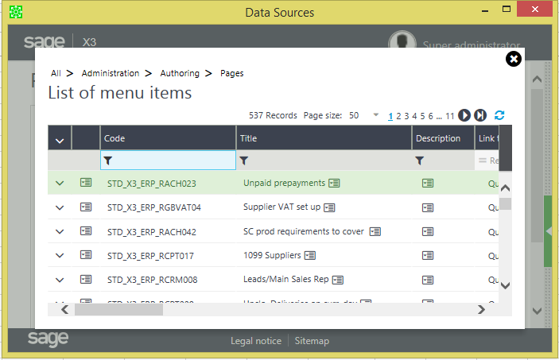Open detail icon left of STD_X3_ERP_RACH042

pos(86,231)
